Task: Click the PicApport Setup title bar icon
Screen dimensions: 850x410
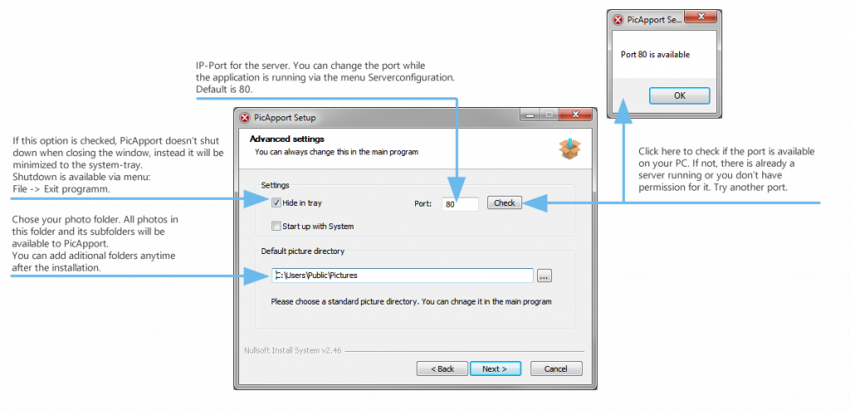Action: [x=245, y=117]
